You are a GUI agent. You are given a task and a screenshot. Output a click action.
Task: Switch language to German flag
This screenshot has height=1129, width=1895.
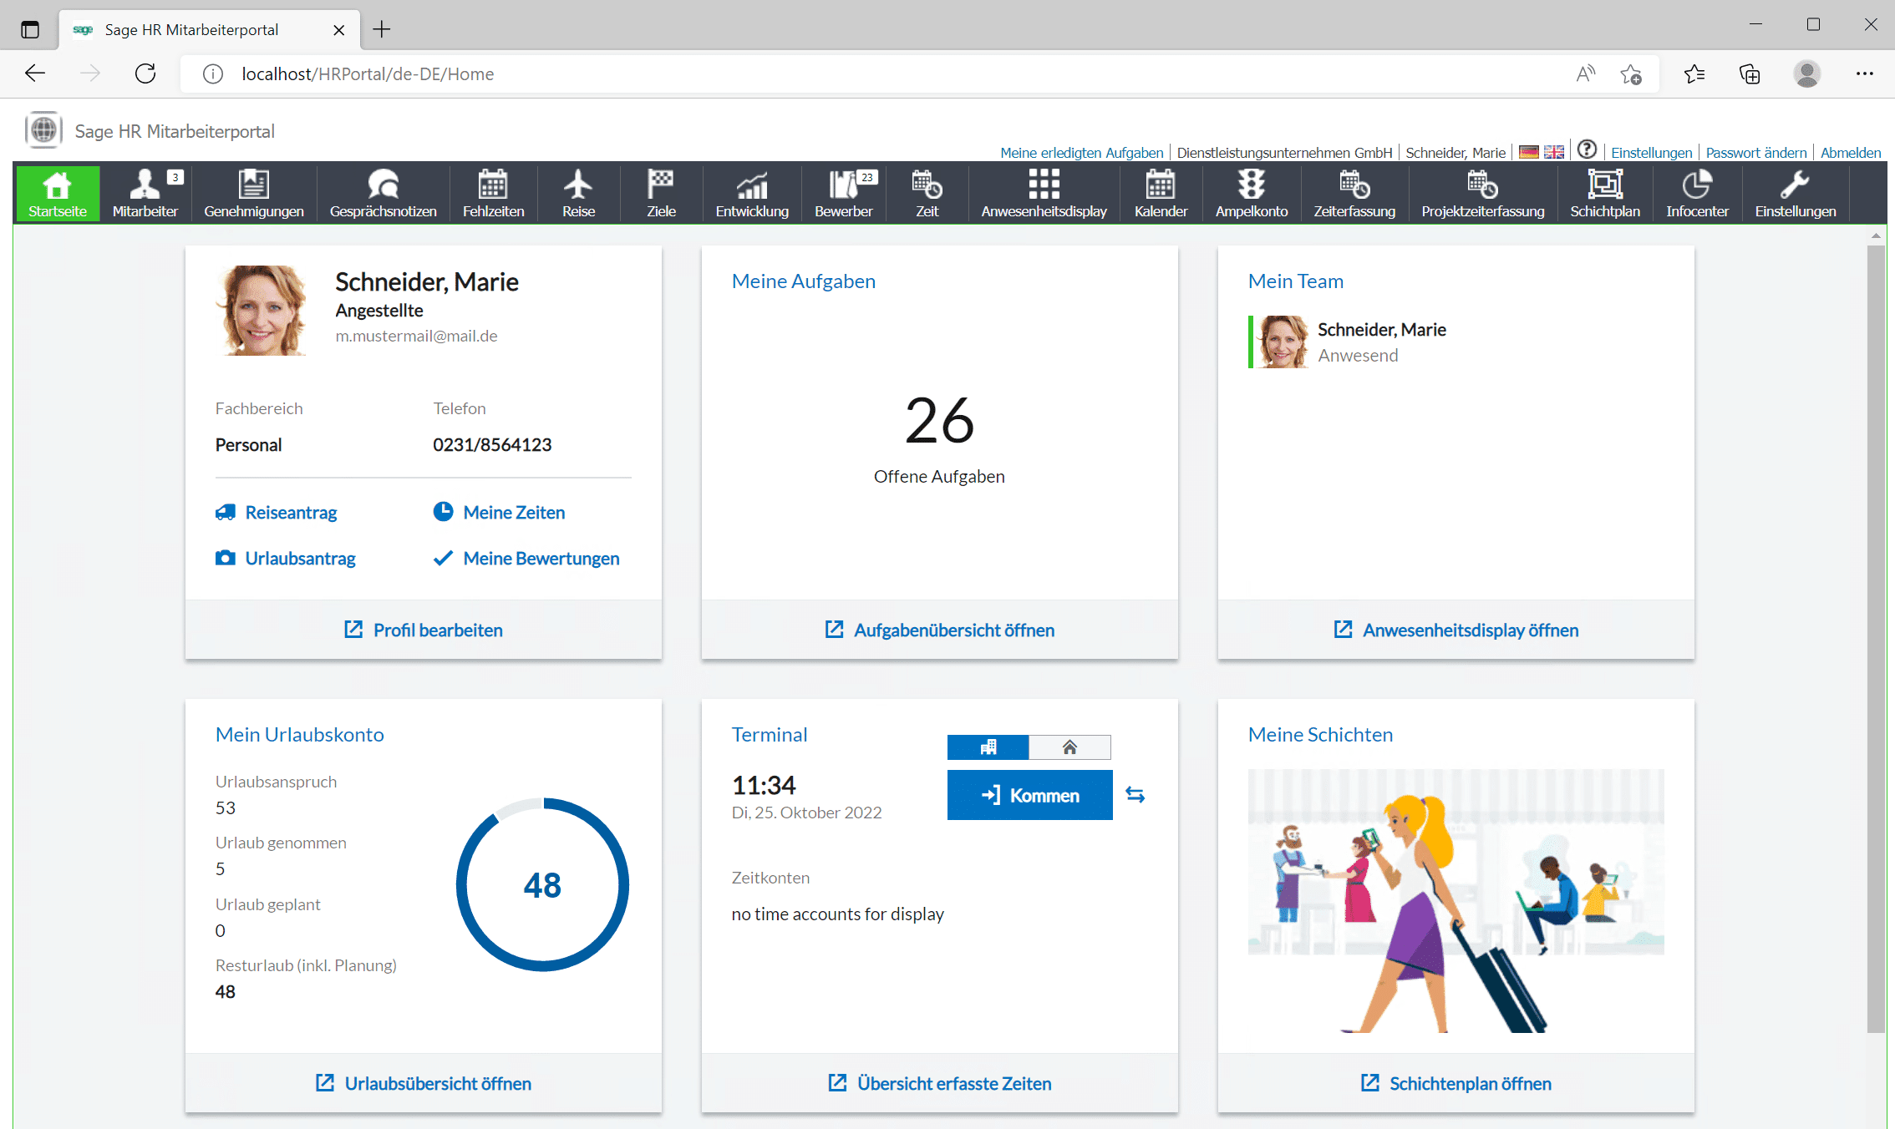[x=1528, y=152]
